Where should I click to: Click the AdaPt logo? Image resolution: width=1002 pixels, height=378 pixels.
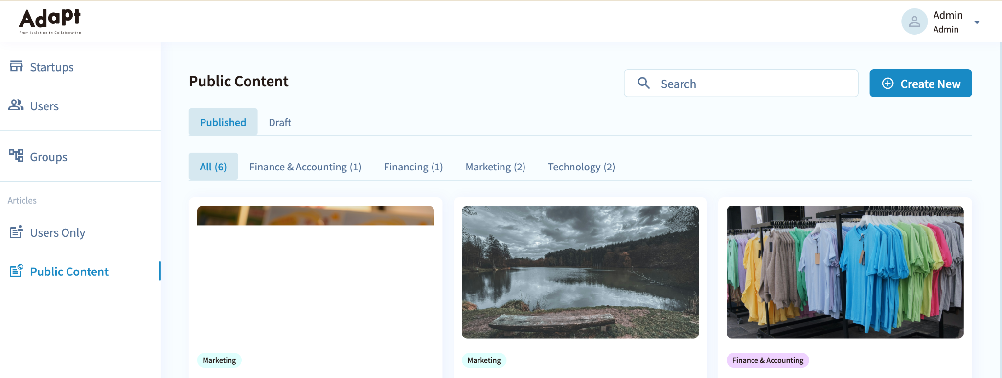pyautogui.click(x=50, y=21)
